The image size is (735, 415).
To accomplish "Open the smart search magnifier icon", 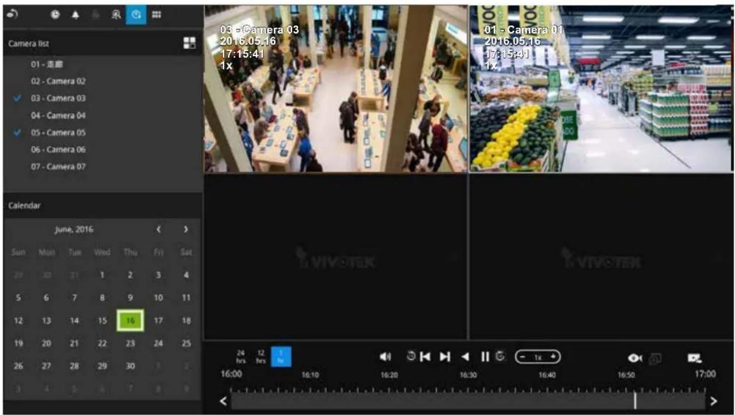I will point(115,16).
